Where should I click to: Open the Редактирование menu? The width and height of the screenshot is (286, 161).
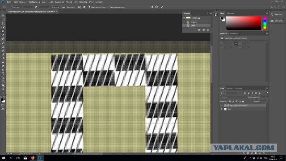coord(20,2)
